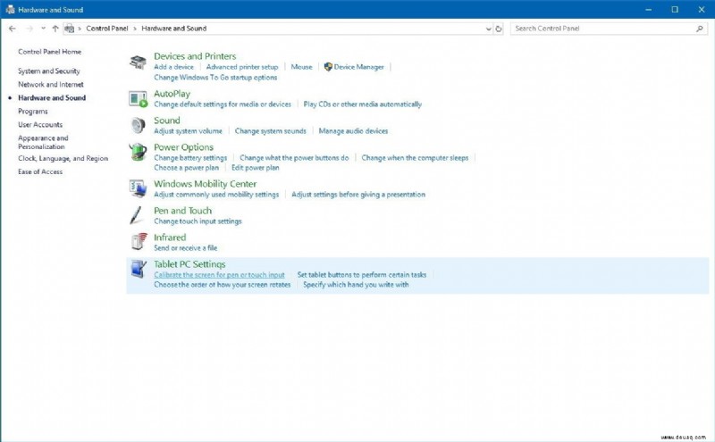This screenshot has width=715, height=442.
Task: Select System and Security in sidebar
Action: [49, 71]
